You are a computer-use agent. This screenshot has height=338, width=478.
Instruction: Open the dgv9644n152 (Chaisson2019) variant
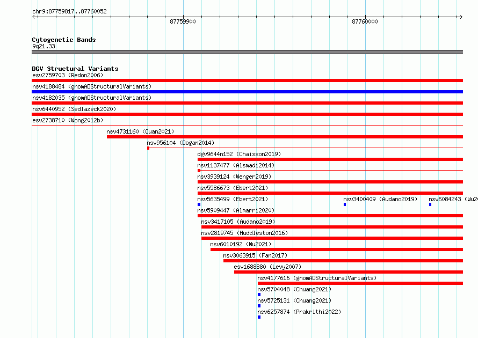[239, 154]
